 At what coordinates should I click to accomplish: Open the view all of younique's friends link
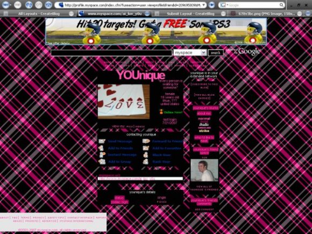(x=204, y=188)
